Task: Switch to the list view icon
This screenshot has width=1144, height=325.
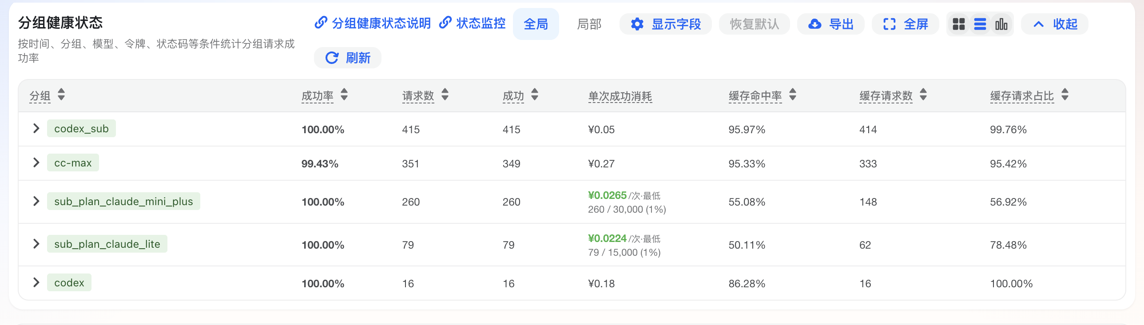Action: 980,24
